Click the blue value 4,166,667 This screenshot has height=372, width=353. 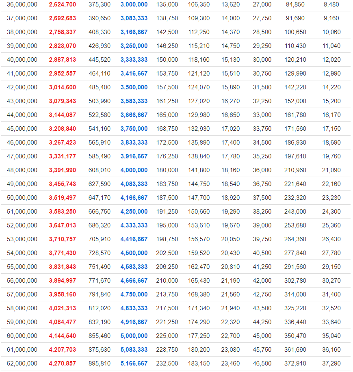134,198
